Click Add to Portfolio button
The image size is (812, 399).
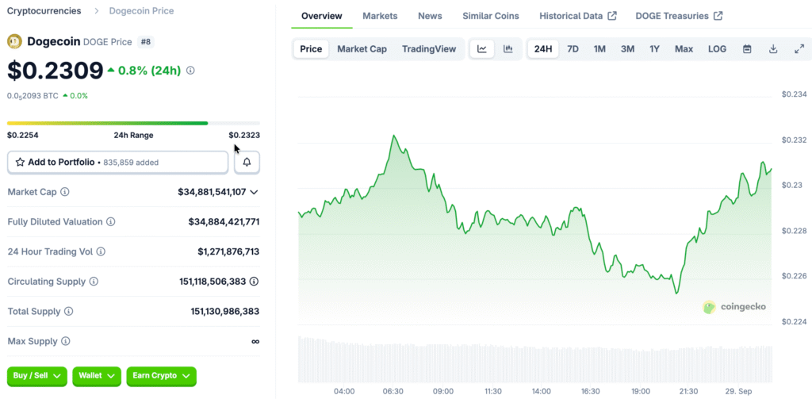coord(118,162)
